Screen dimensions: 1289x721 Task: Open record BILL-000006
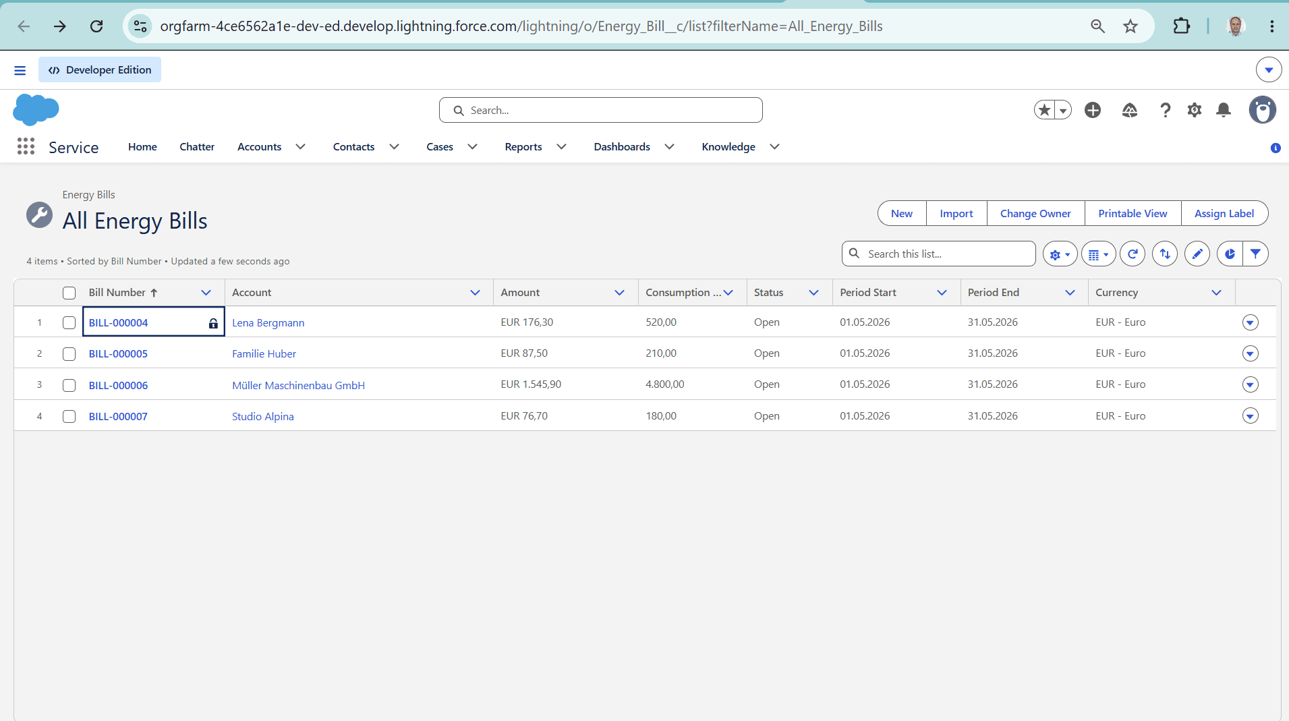[118, 386]
